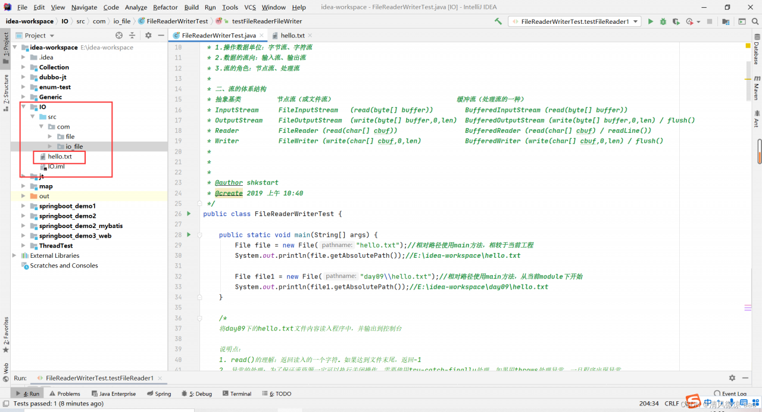The width and height of the screenshot is (762, 412).
Task: Build project with the hammer icon
Action: 498,21
